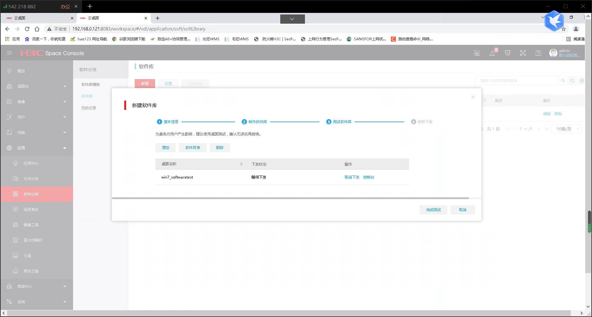Go back with the browser back arrow

pyautogui.click(x=7, y=29)
